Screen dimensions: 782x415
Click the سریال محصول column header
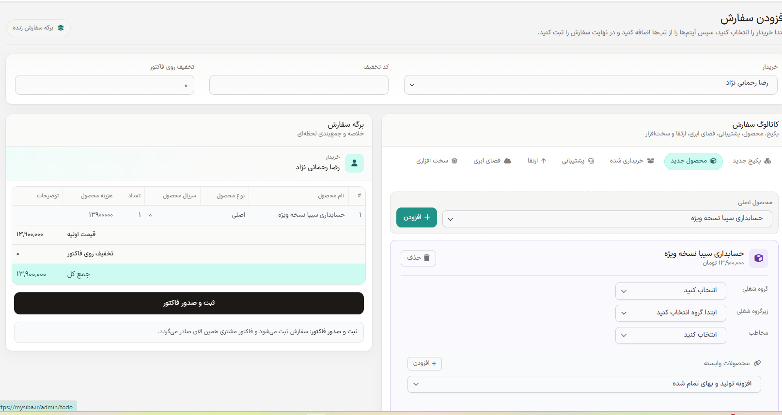coord(179,196)
